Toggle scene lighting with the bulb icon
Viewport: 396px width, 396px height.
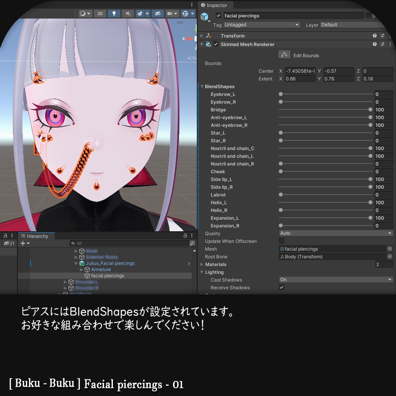pyautogui.click(x=114, y=13)
